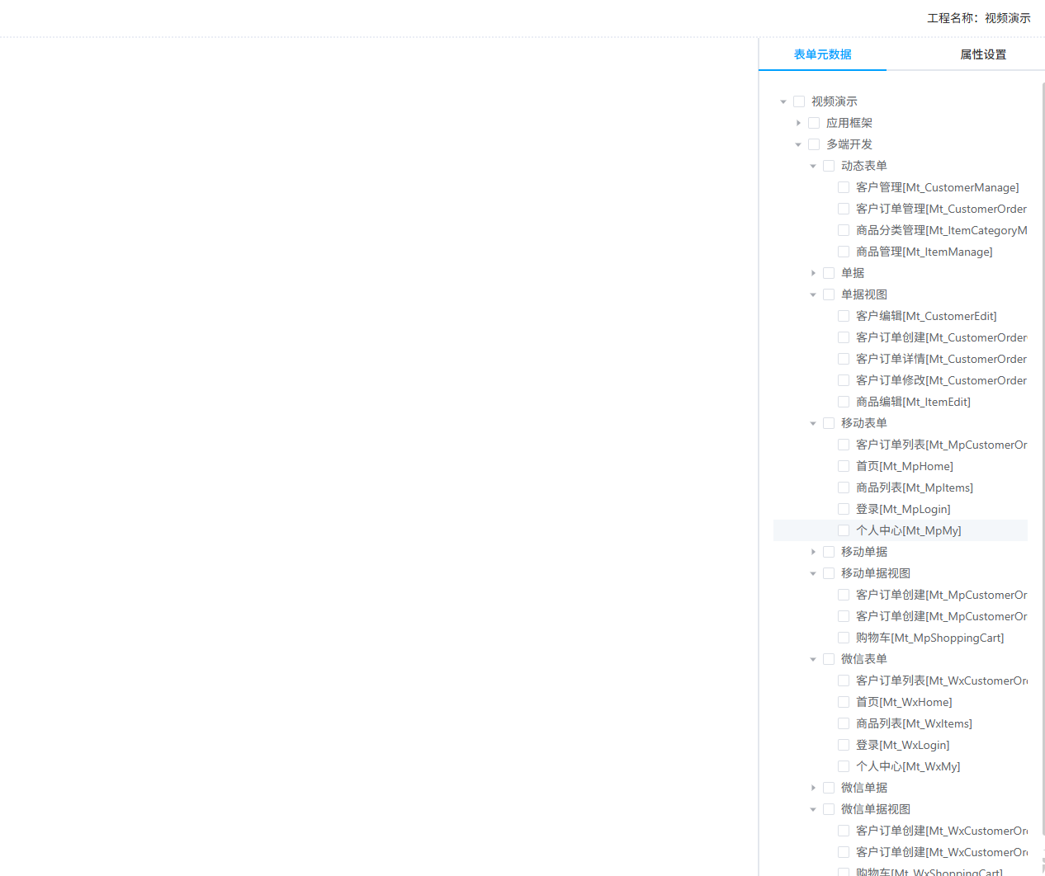
Task: Tick the 首页[Mt_WxHome] checkbox
Action: [844, 702]
